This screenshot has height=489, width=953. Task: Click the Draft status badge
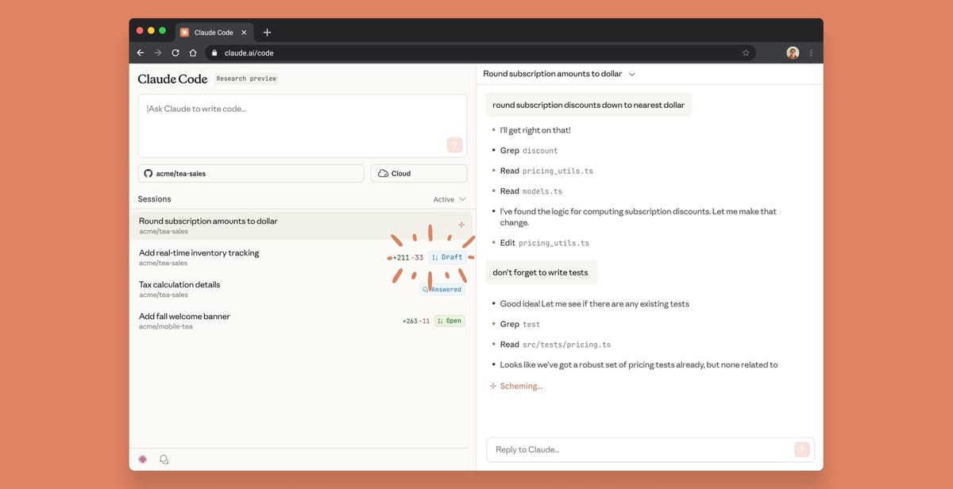447,257
